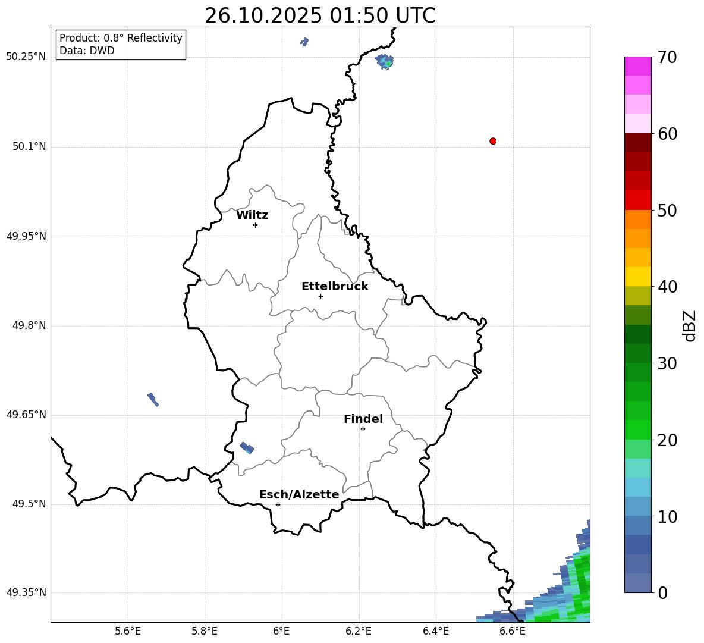Click the 5.8°E longitude label
This screenshot has height=643, width=704.
point(205,632)
